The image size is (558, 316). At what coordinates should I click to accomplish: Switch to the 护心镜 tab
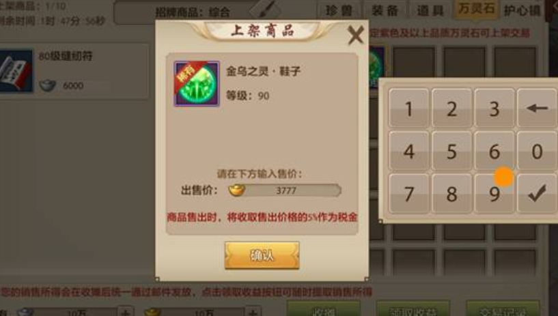click(522, 11)
